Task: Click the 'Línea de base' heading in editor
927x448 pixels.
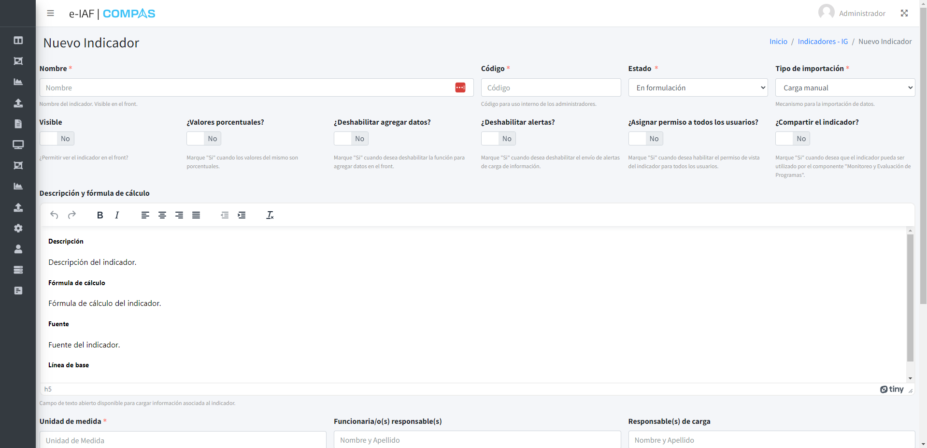Action: pyautogui.click(x=69, y=365)
